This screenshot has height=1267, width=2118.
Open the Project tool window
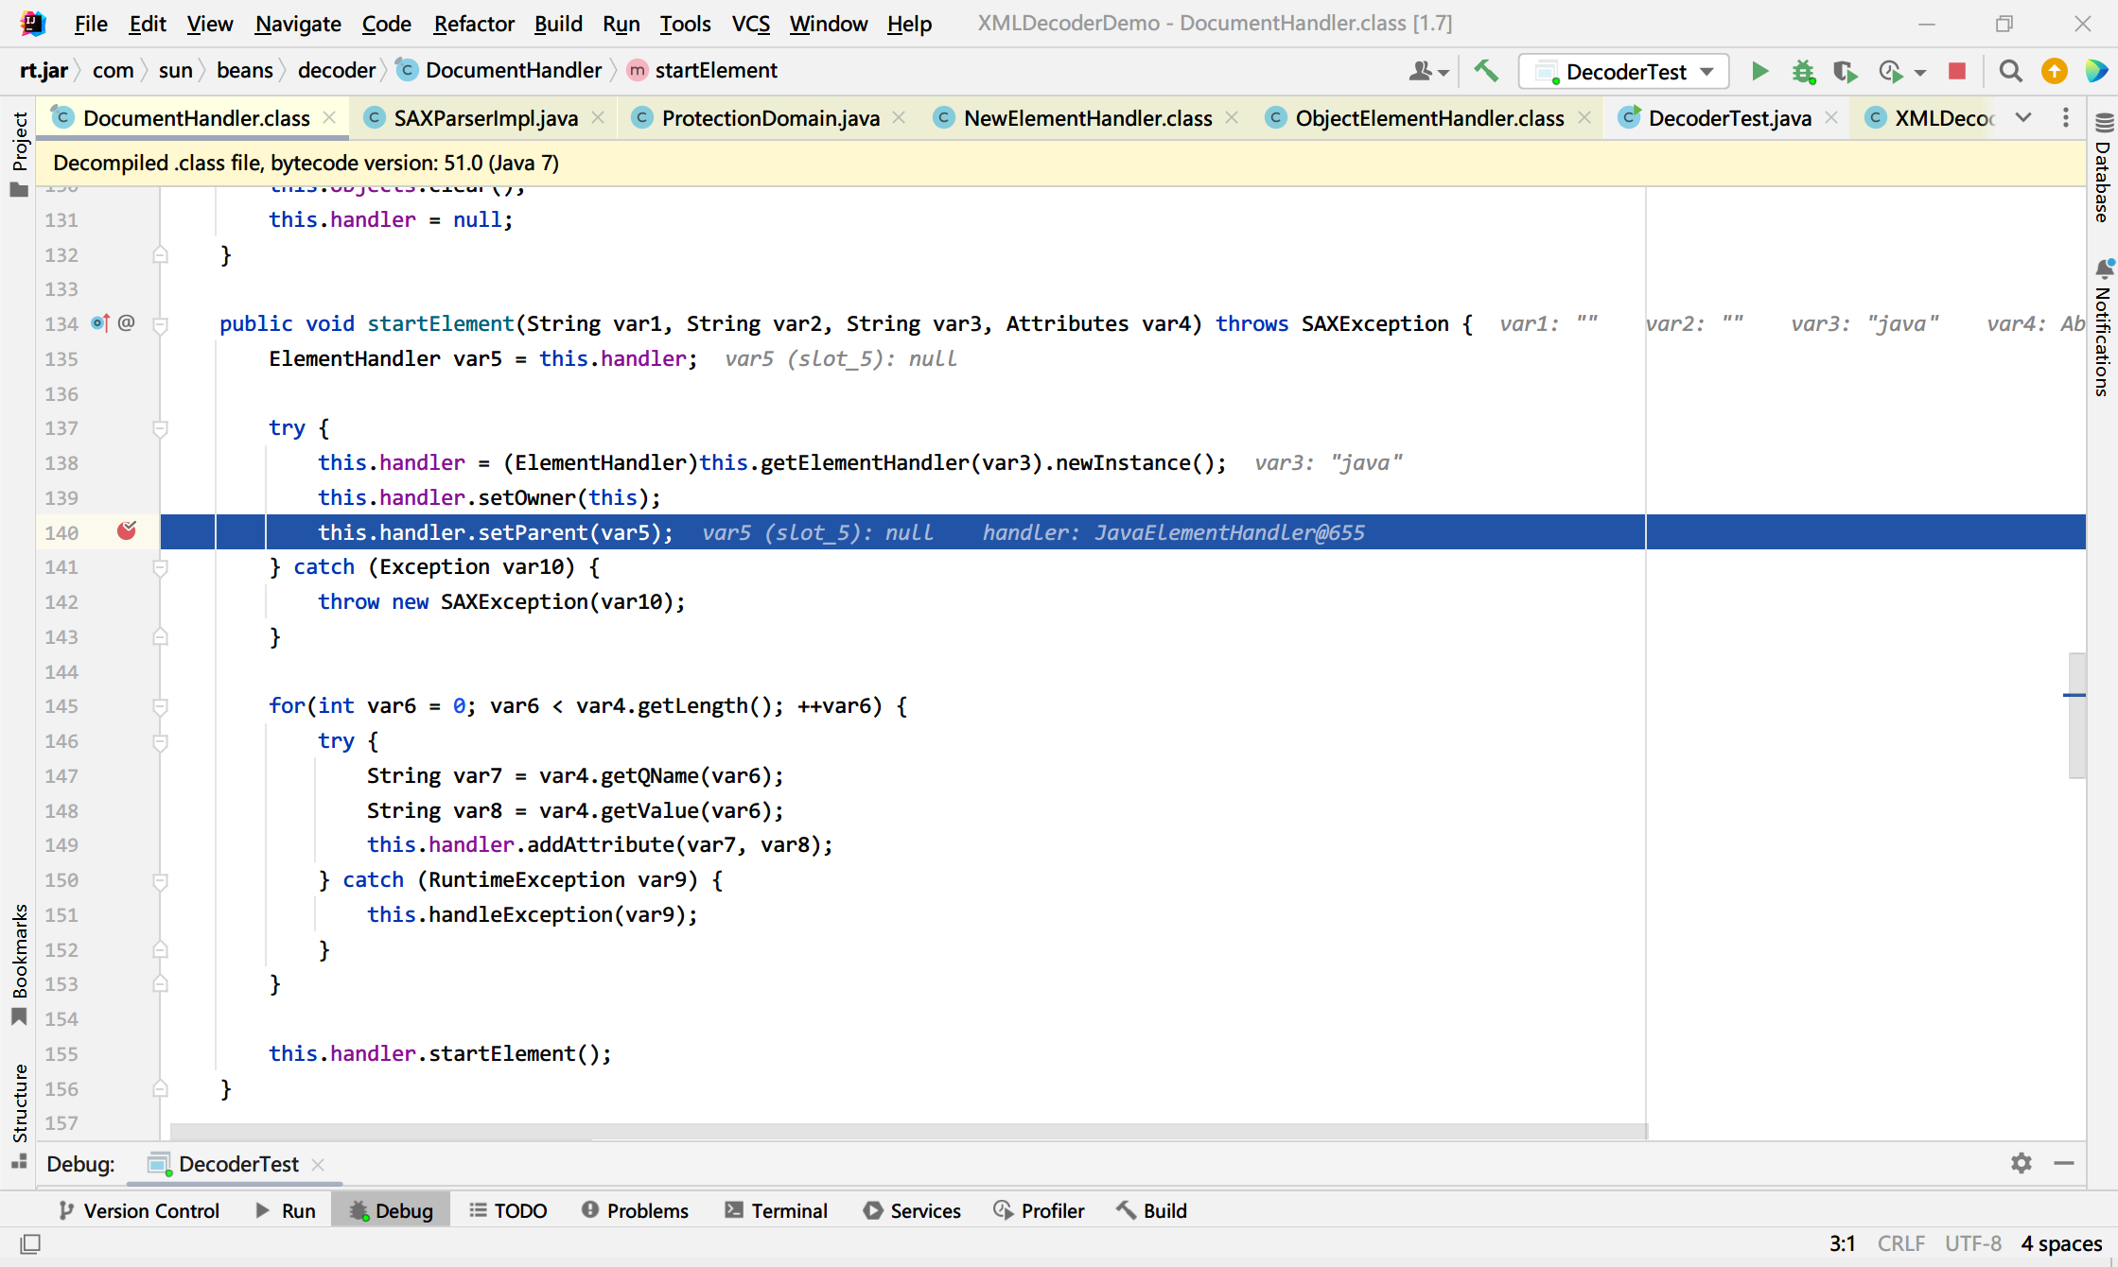coord(19,154)
